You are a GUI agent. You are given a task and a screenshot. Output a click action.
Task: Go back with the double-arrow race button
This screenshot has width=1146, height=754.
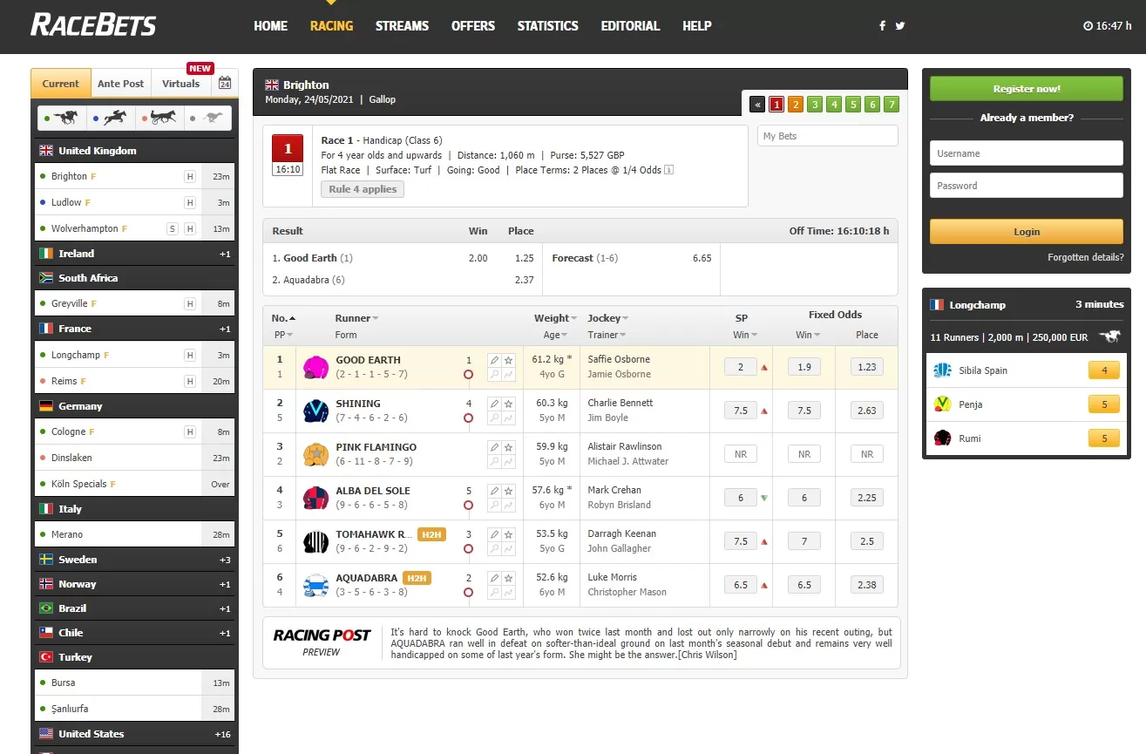click(x=758, y=105)
